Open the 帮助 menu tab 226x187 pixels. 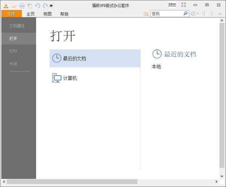(x=64, y=14)
